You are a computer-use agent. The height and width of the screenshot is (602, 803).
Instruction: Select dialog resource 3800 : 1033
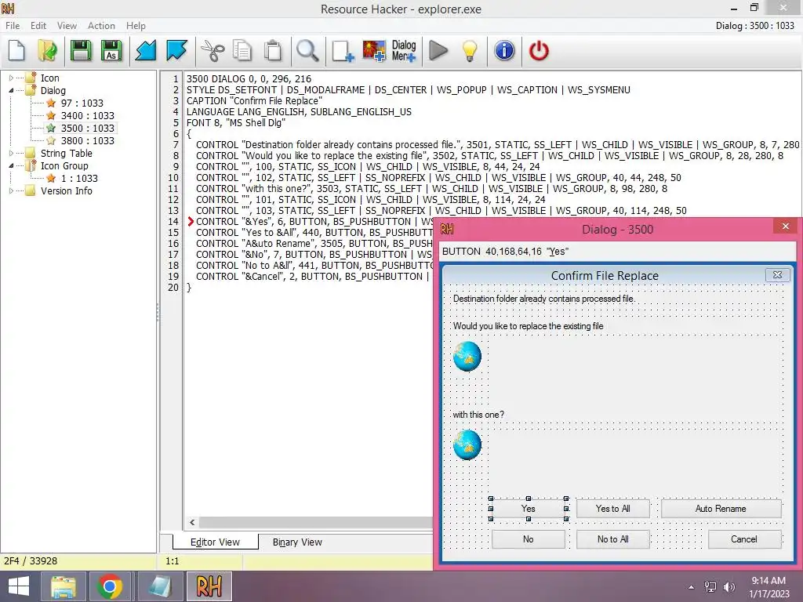point(88,141)
